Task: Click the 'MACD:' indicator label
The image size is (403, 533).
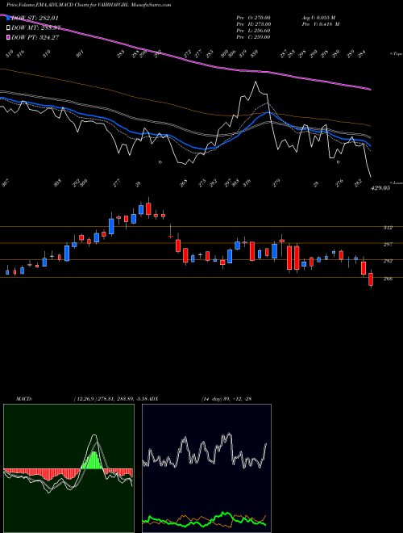Action: pos(24,398)
